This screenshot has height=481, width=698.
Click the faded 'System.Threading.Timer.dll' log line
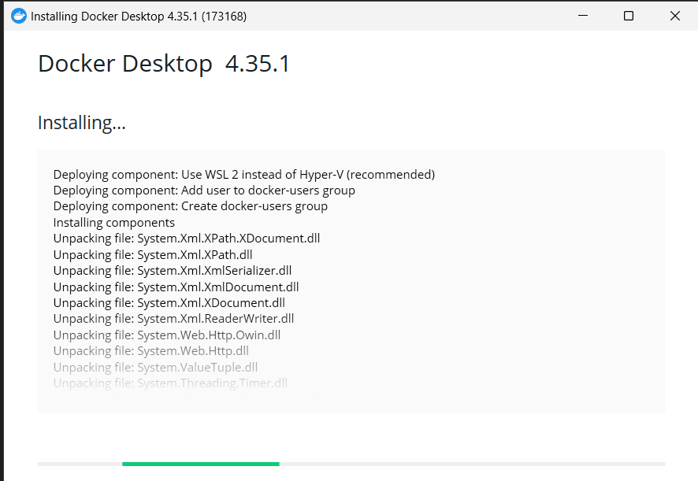click(170, 383)
